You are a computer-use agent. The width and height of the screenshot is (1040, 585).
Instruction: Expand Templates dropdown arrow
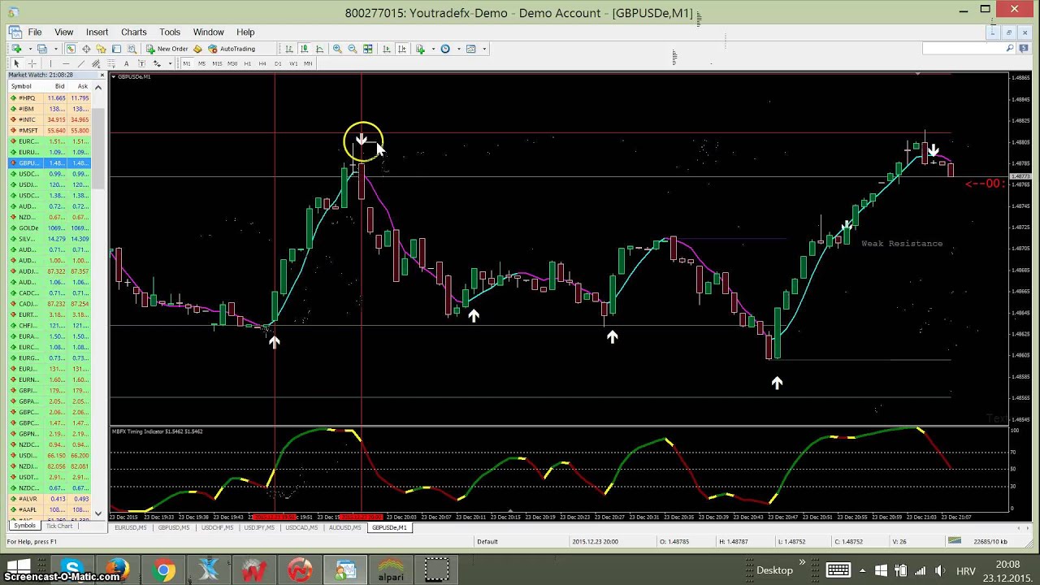click(x=484, y=49)
